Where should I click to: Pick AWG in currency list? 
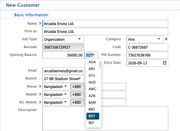(93, 89)
